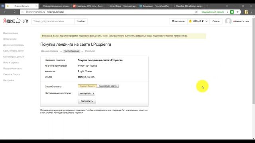
Task: Select Яндекс.Деньги payment method
Action: pos(87,86)
